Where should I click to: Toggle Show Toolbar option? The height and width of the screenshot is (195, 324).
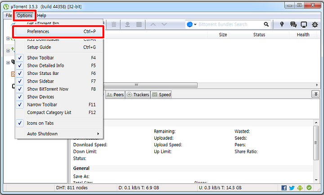pyautogui.click(x=59, y=58)
